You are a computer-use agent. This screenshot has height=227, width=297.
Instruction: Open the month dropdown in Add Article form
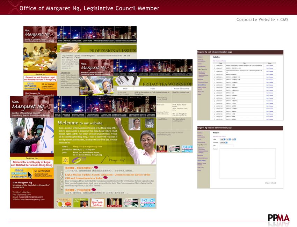tap(229, 139)
